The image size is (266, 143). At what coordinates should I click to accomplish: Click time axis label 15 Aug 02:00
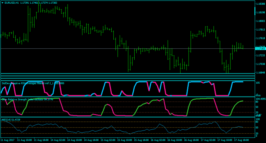108,140
